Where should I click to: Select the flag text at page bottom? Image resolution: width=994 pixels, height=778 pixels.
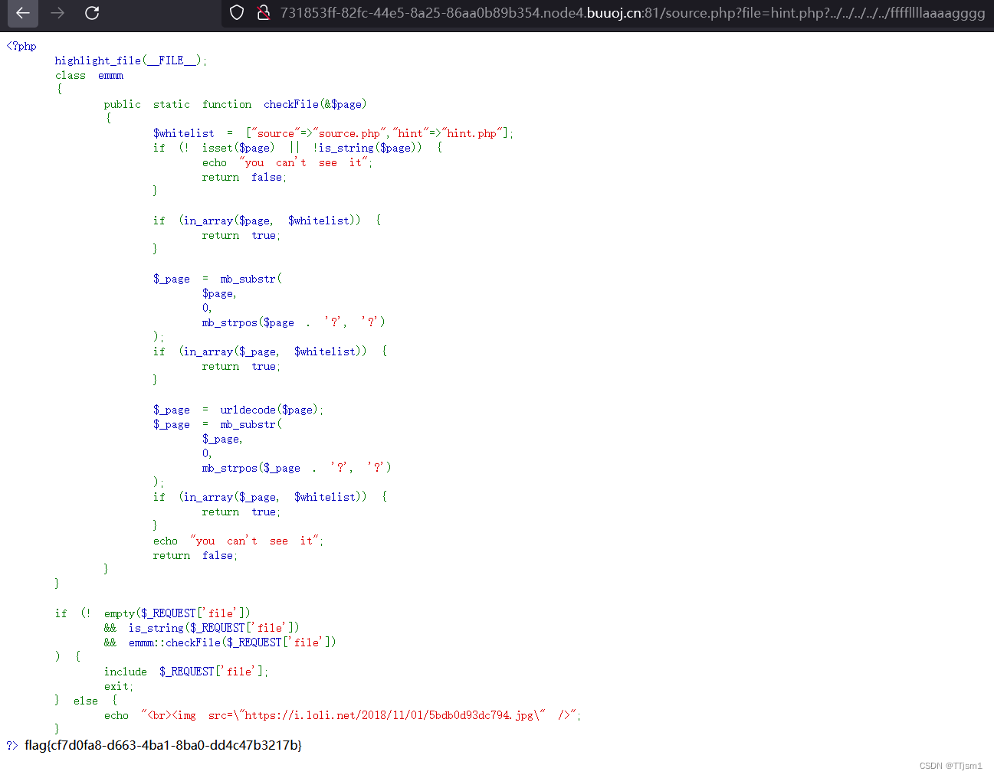pos(163,745)
